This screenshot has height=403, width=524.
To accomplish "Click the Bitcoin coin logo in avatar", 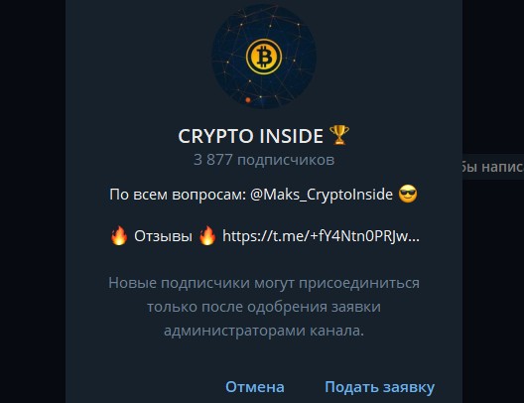I will click(264, 57).
